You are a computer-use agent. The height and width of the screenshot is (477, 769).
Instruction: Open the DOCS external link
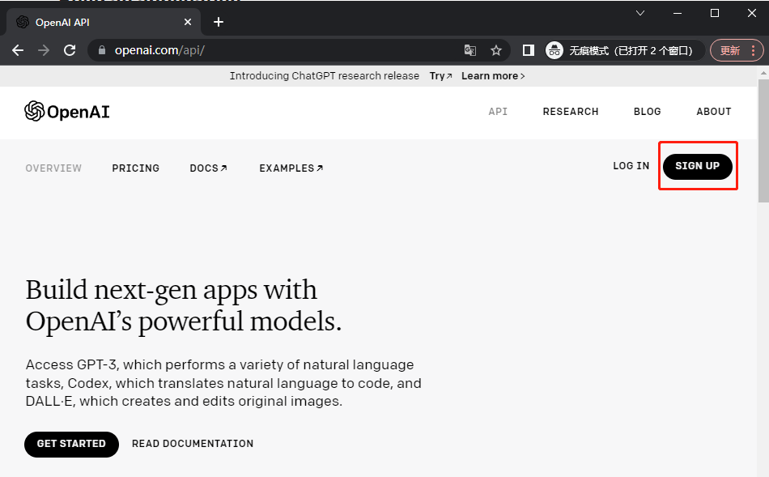point(208,168)
